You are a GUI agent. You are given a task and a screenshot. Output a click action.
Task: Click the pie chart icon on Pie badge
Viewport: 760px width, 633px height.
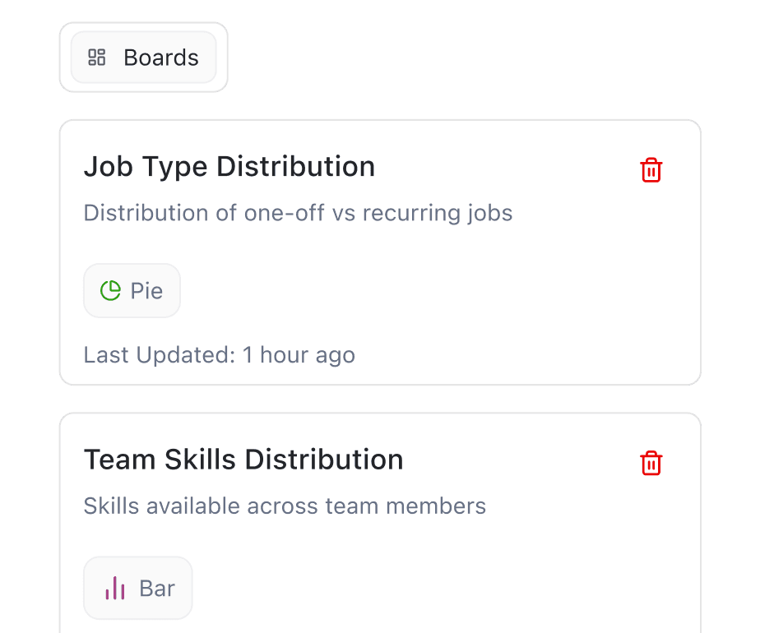pos(110,290)
